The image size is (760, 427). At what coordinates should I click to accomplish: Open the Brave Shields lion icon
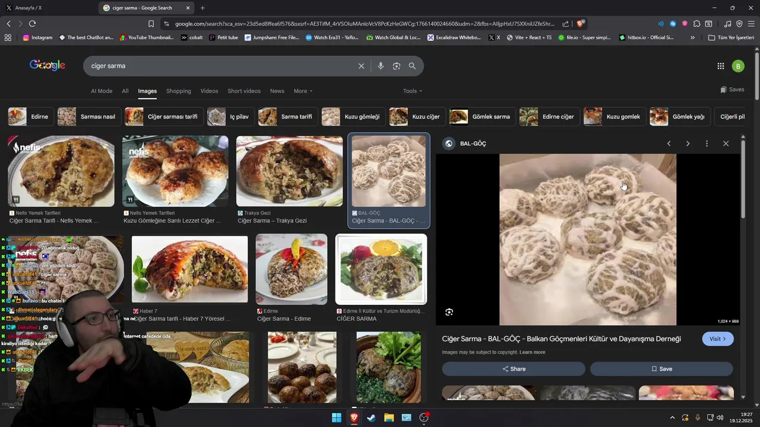tap(580, 24)
